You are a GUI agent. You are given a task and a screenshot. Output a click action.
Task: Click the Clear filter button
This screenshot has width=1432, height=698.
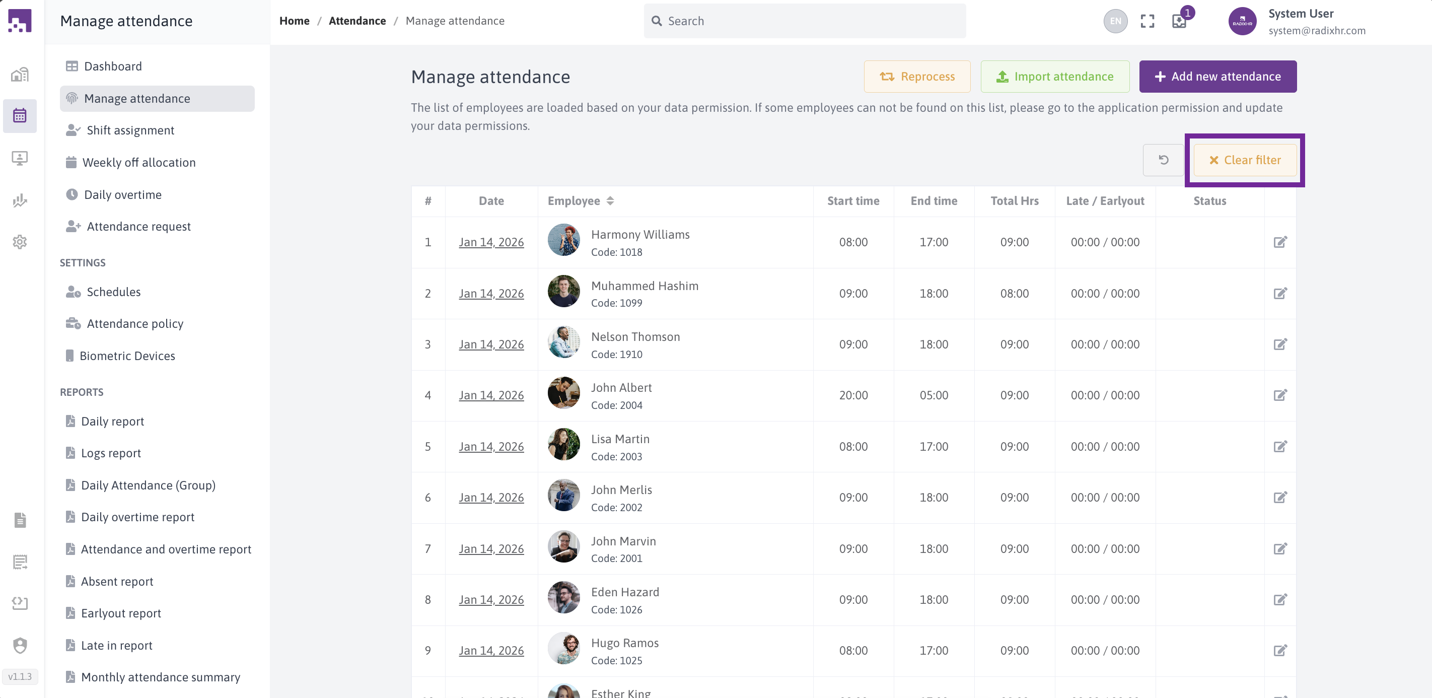click(x=1245, y=160)
